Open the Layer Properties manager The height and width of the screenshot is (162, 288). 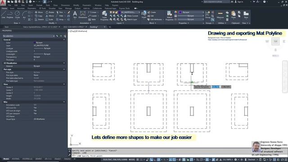[104, 15]
